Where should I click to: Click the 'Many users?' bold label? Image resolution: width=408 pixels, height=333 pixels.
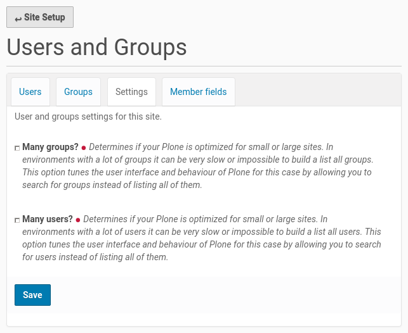click(x=48, y=220)
